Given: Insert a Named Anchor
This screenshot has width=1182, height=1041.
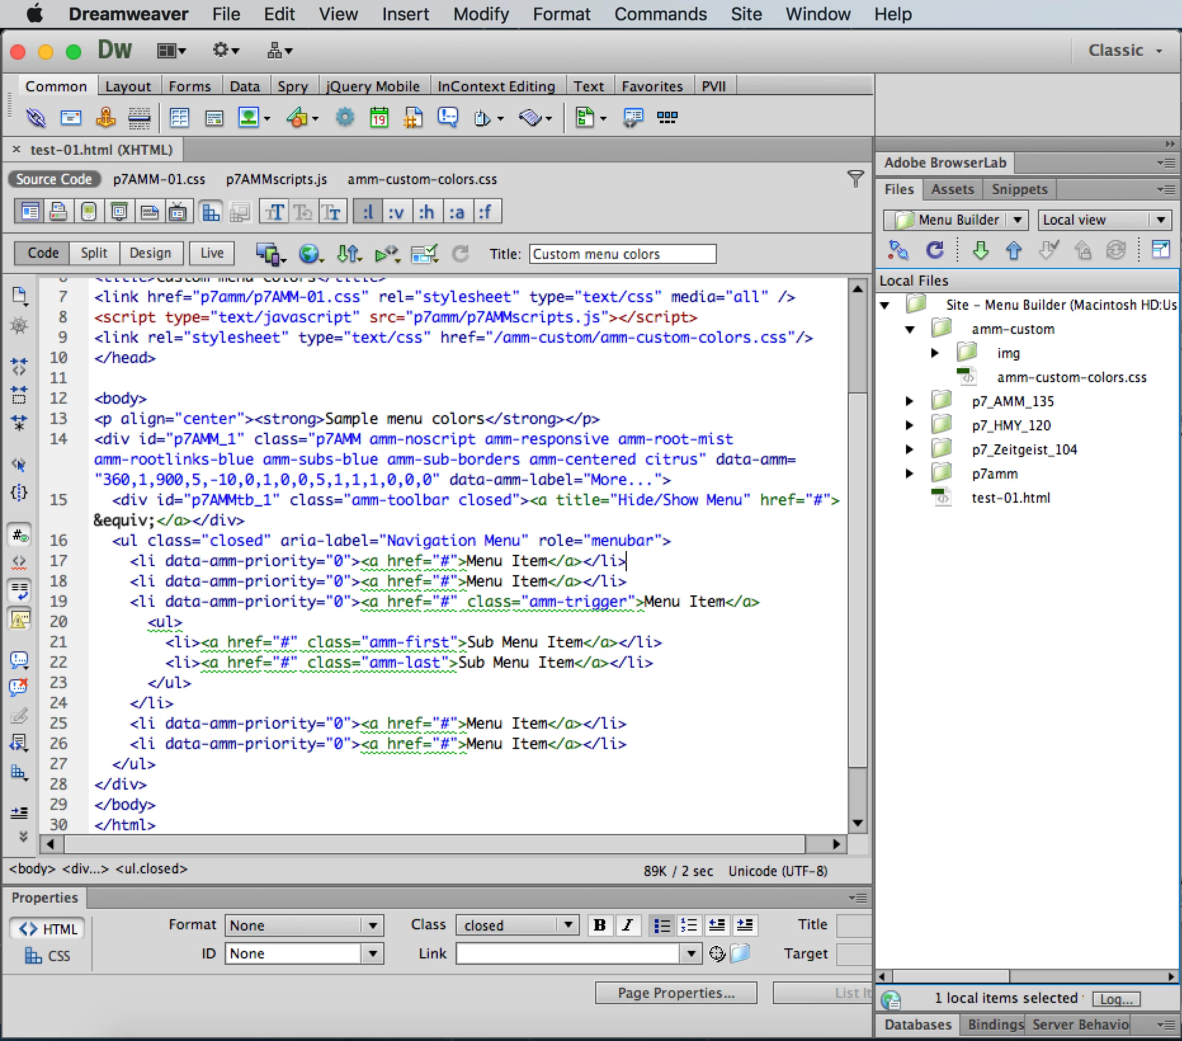Looking at the screenshot, I should click(x=105, y=117).
